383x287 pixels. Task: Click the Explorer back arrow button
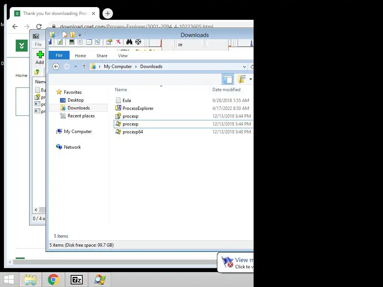pyautogui.click(x=56, y=67)
